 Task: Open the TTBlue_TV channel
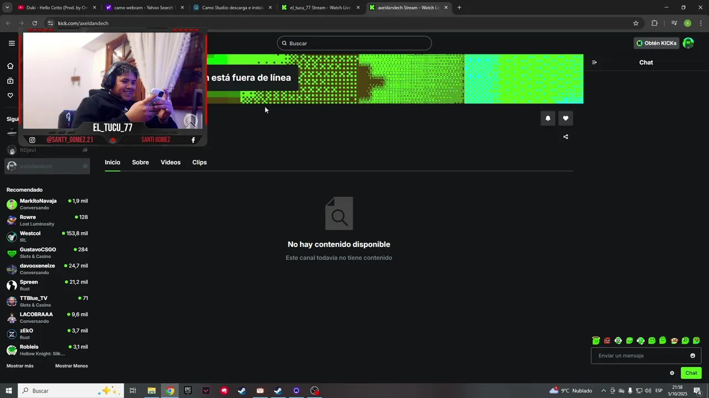coord(47,301)
